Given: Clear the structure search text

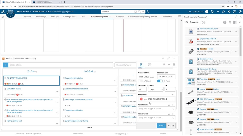Looking at the screenshot, I should click(x=135, y=12).
